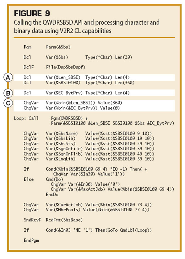Click the "FIGURE 9" heading
The height and width of the screenshot is (259, 185).
point(32,13)
